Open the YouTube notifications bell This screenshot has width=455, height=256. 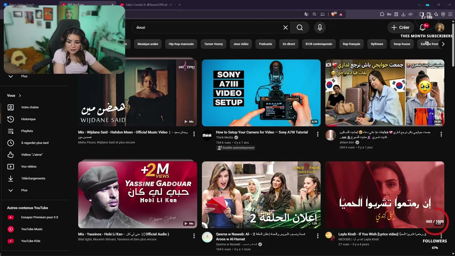click(x=423, y=27)
